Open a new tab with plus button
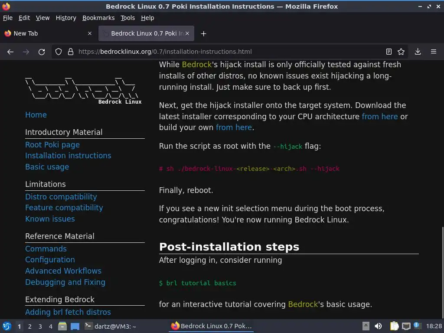Screen dimensions: 444x333 [x=203, y=34]
